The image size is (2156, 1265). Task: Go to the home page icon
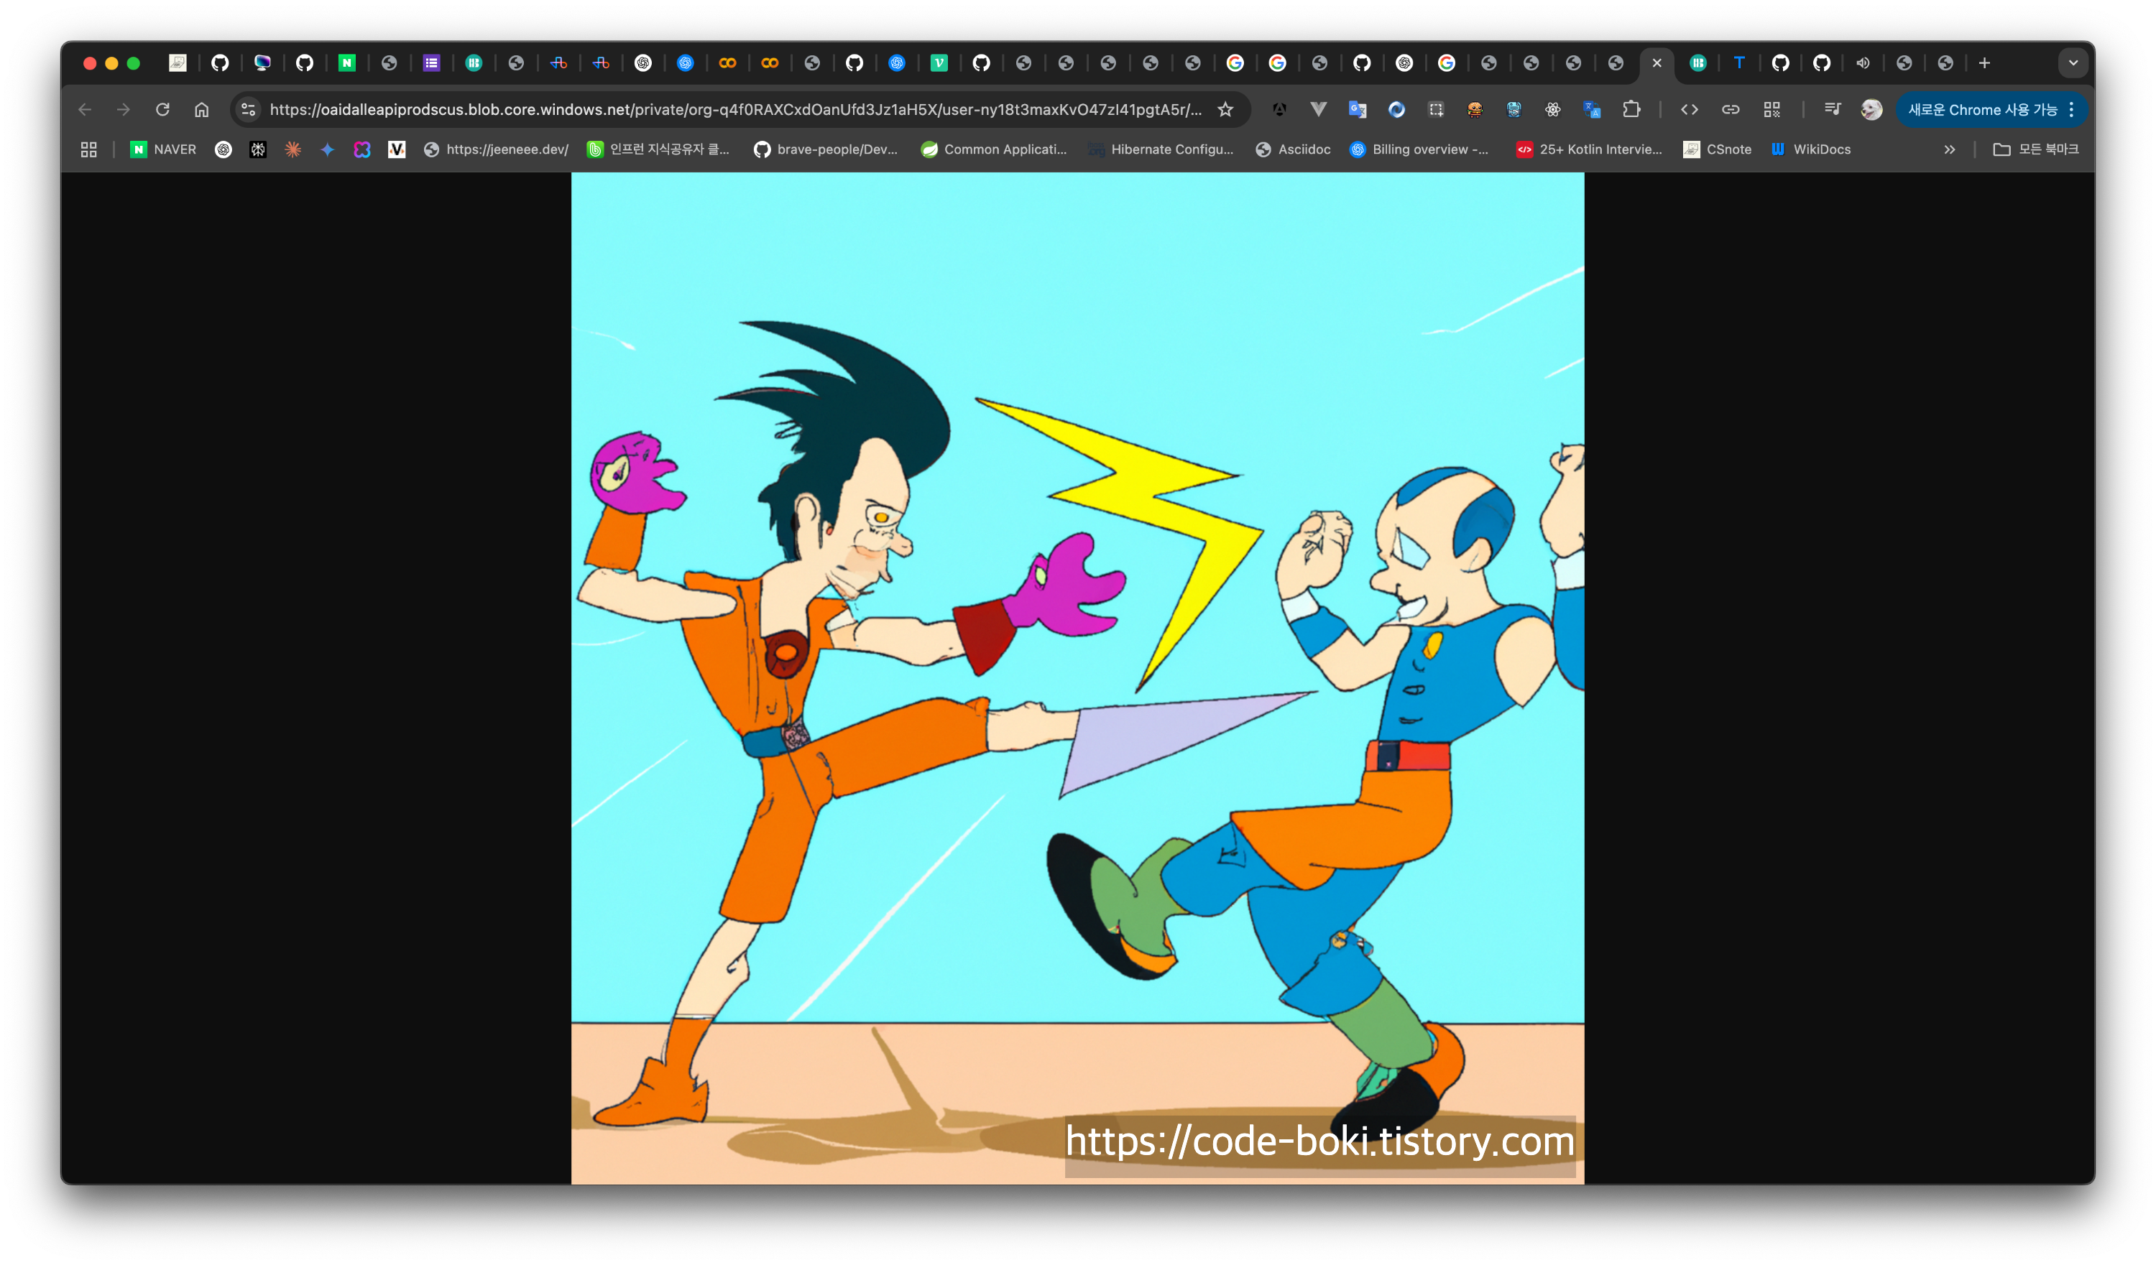[x=202, y=109]
